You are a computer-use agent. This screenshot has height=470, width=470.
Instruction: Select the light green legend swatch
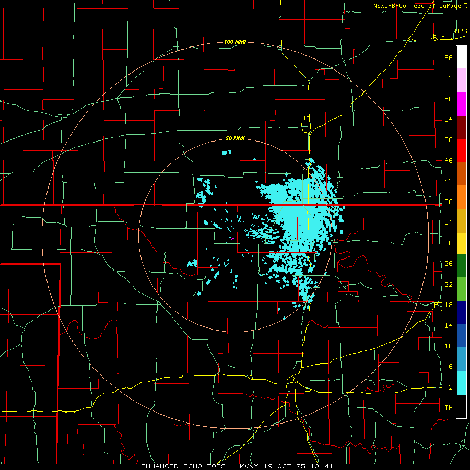pyautogui.click(x=461, y=289)
